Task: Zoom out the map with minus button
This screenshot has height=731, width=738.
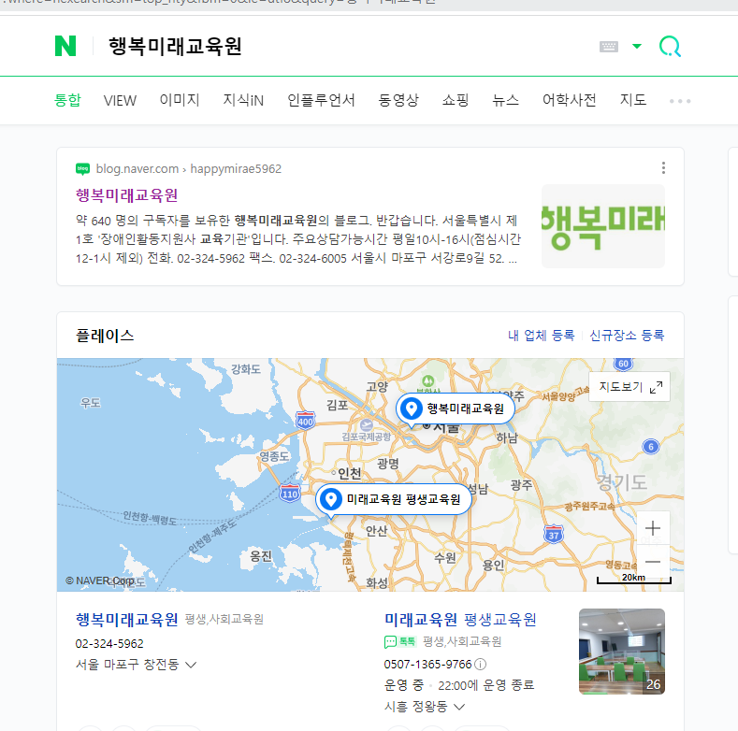Action: point(653,562)
